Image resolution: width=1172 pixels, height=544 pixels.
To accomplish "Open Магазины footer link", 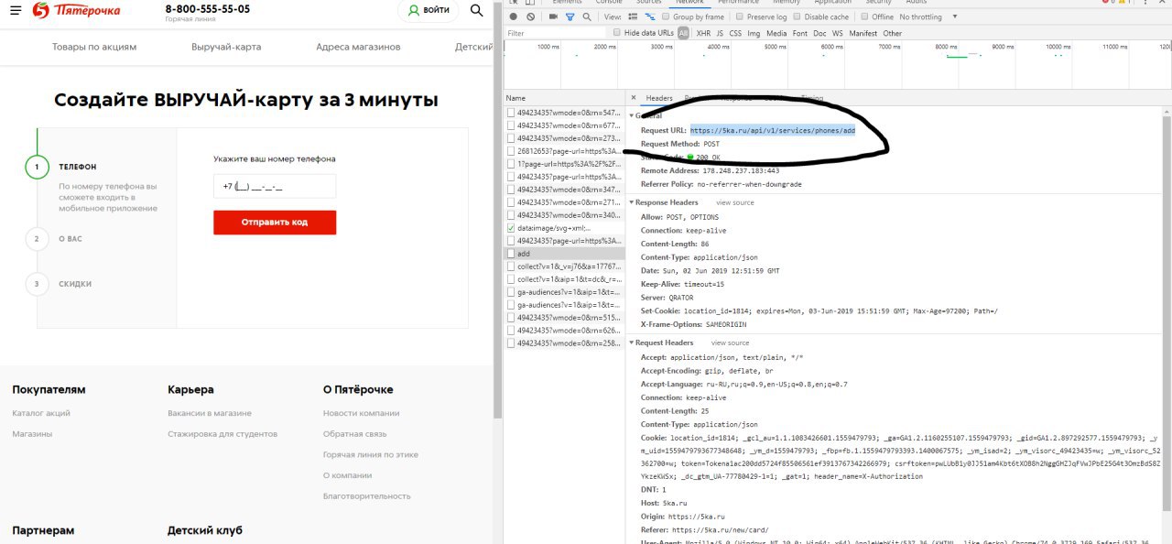I will (32, 434).
